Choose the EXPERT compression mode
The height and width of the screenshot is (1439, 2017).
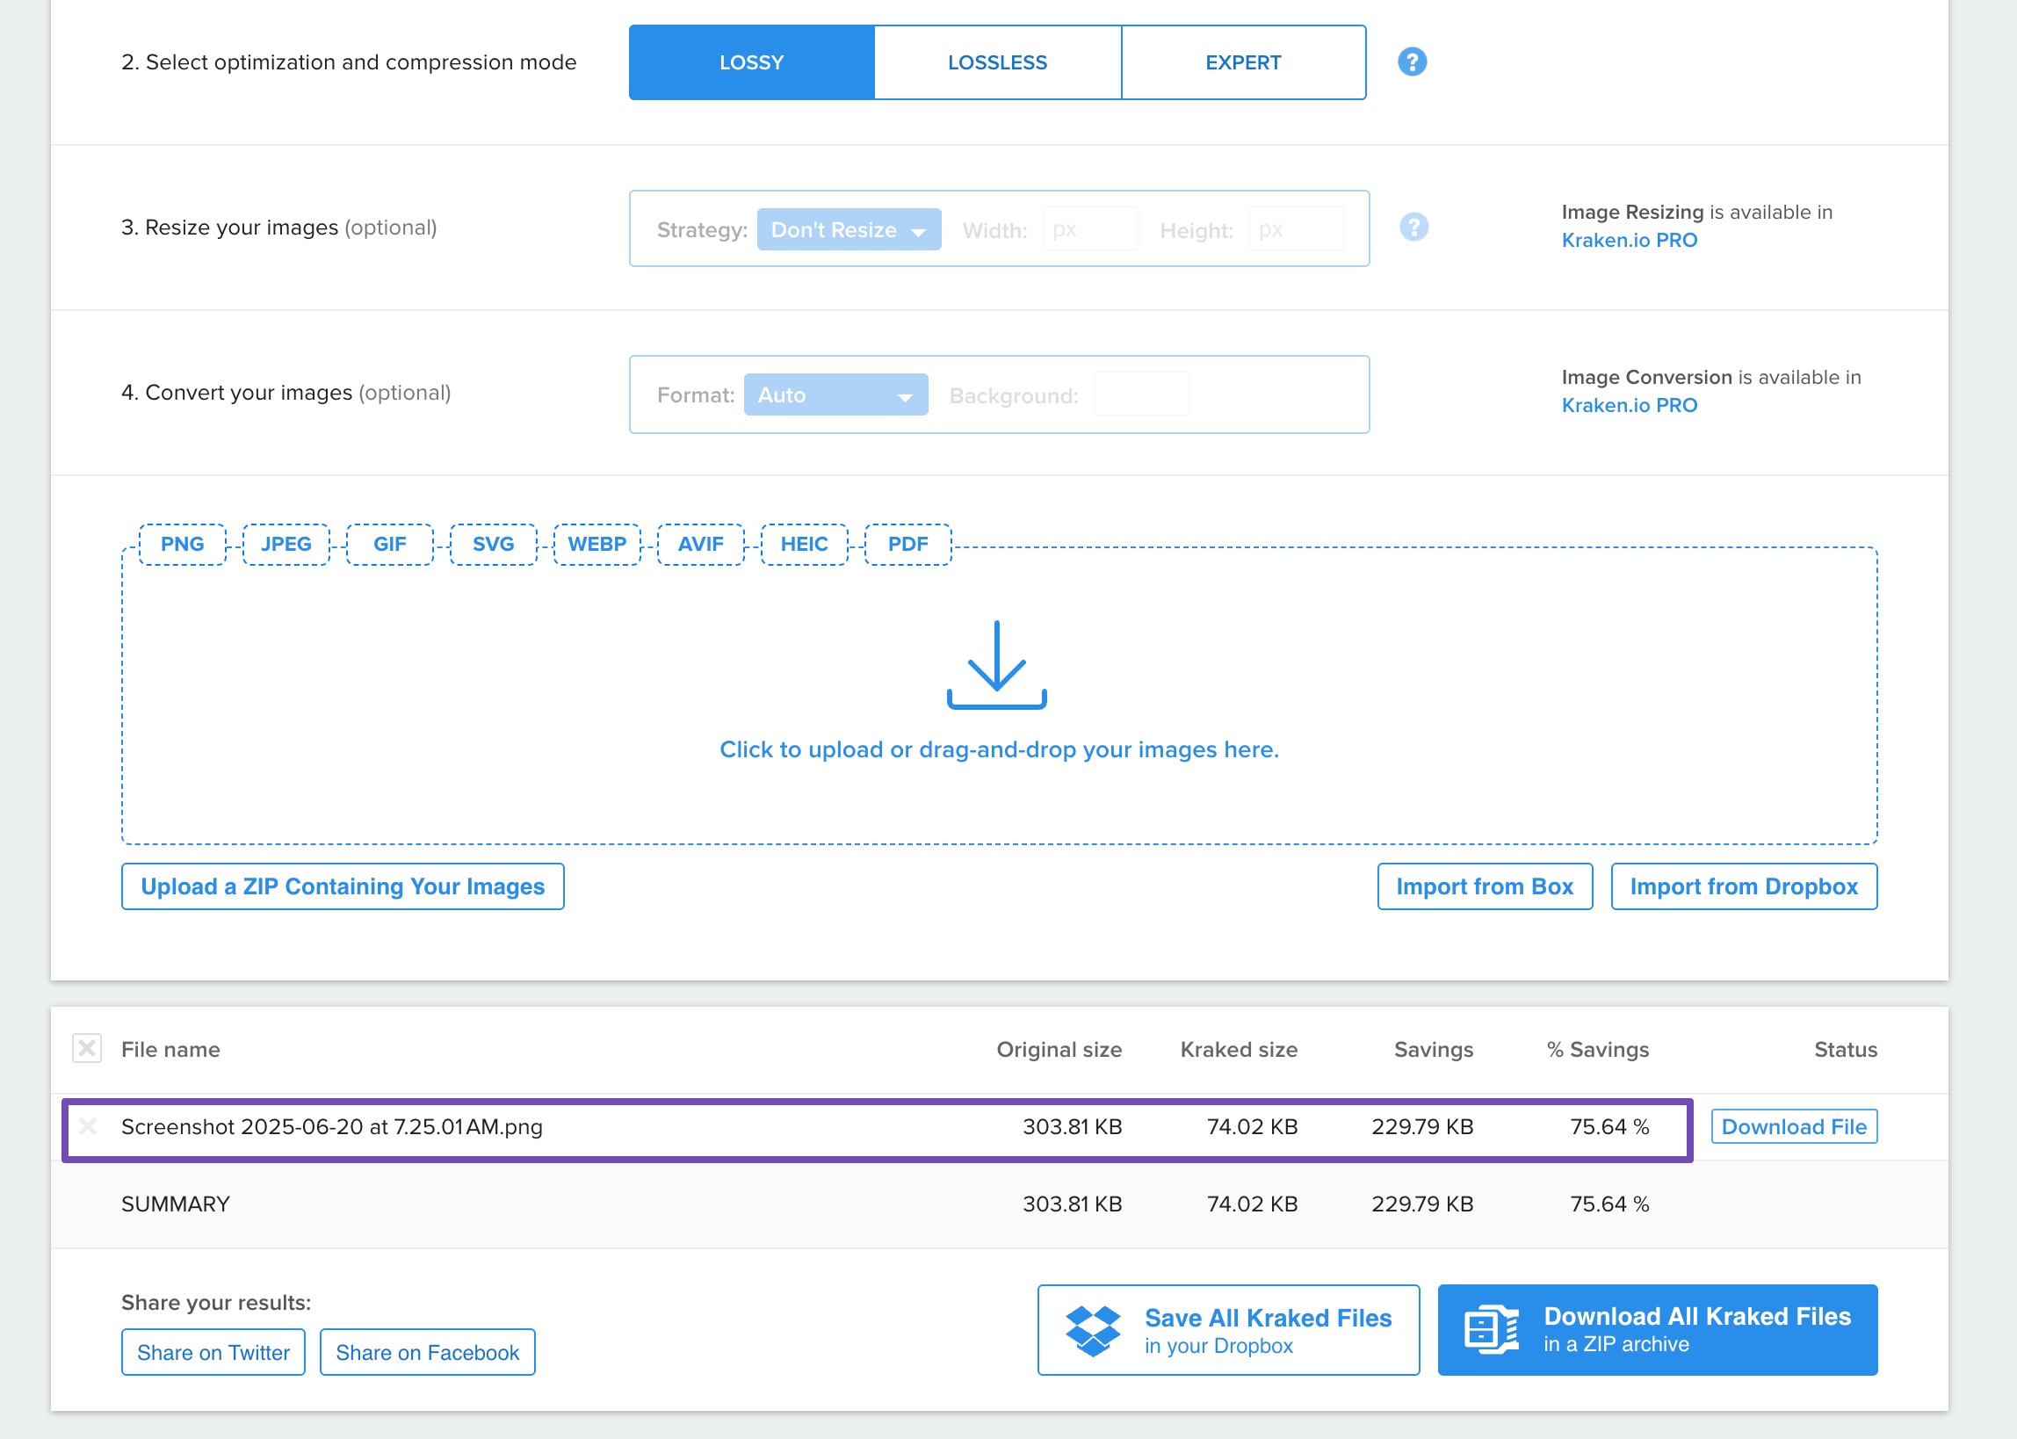1243,63
